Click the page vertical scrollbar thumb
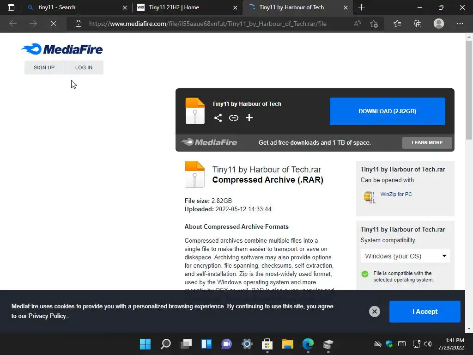 click(469, 90)
